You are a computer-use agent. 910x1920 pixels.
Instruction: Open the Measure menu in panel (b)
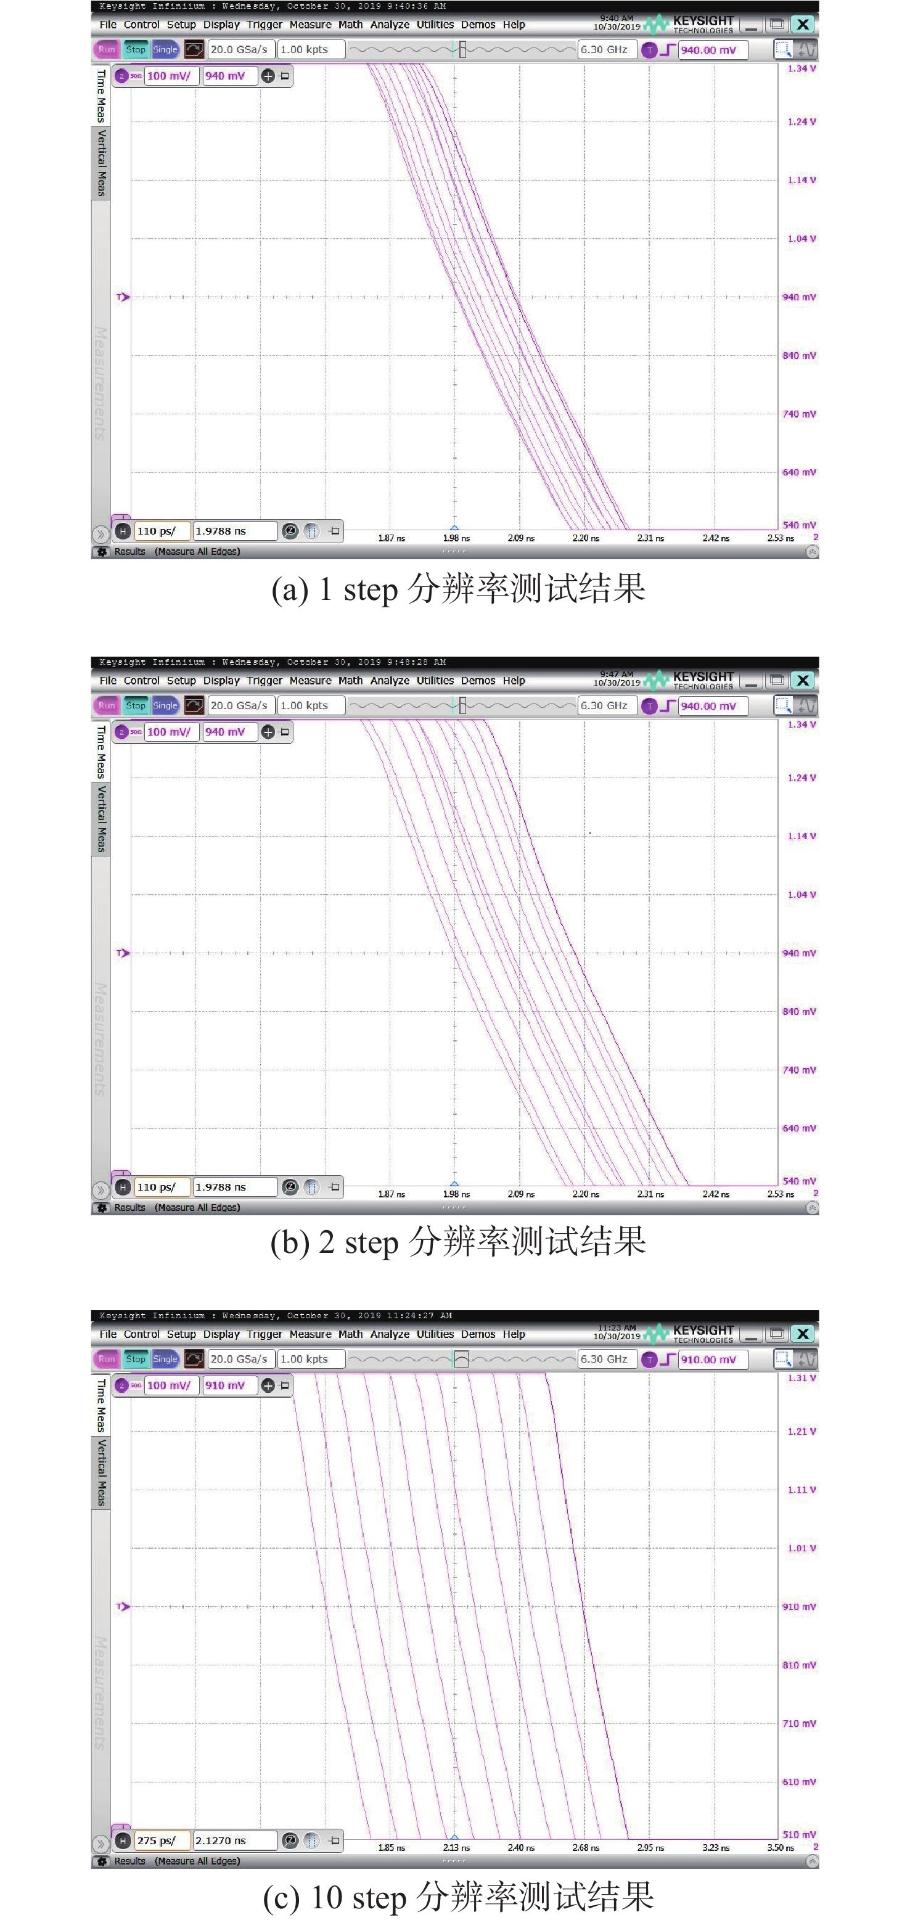[x=310, y=681]
